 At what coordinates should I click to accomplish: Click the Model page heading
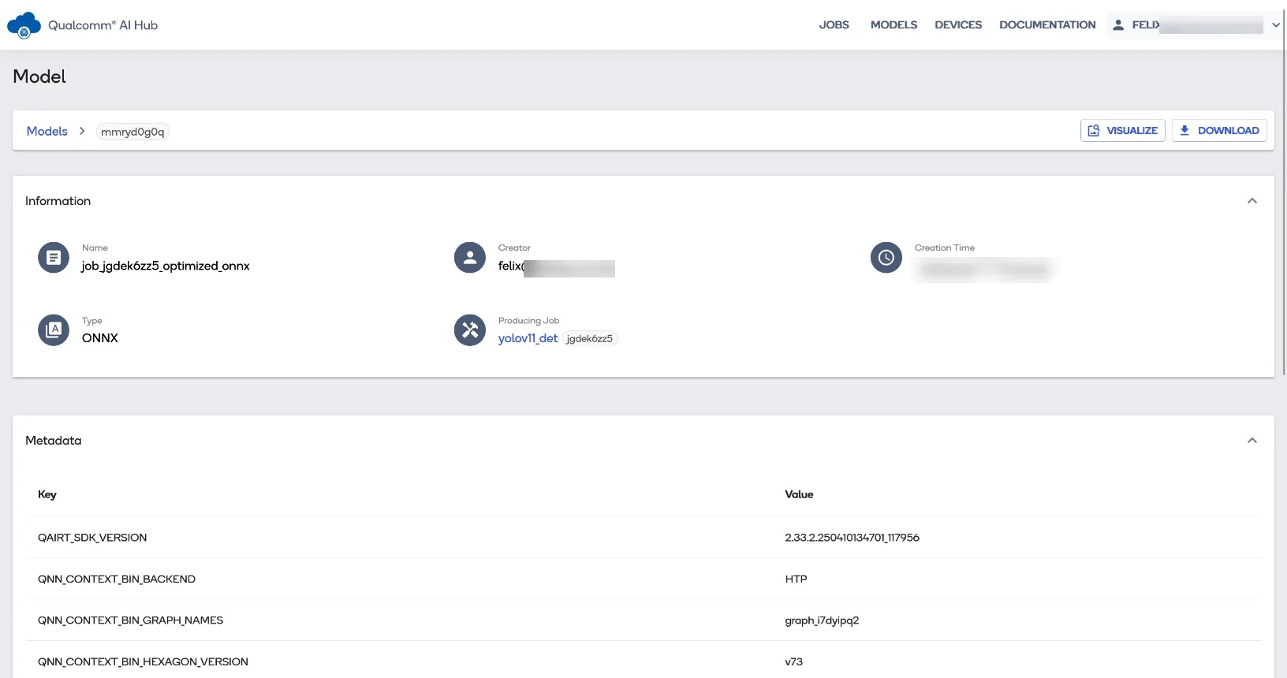(39, 76)
